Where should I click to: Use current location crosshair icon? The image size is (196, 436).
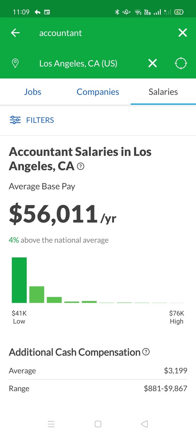(181, 64)
